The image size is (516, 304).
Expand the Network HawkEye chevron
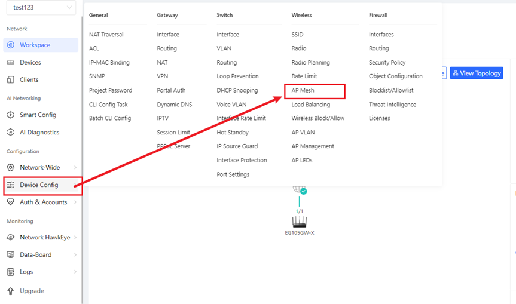click(75, 237)
